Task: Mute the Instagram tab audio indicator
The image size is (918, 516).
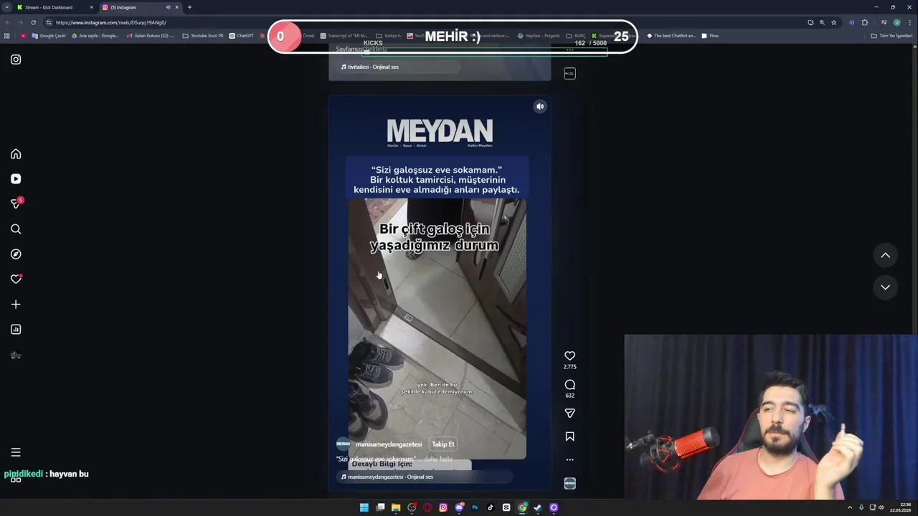Action: (x=168, y=7)
